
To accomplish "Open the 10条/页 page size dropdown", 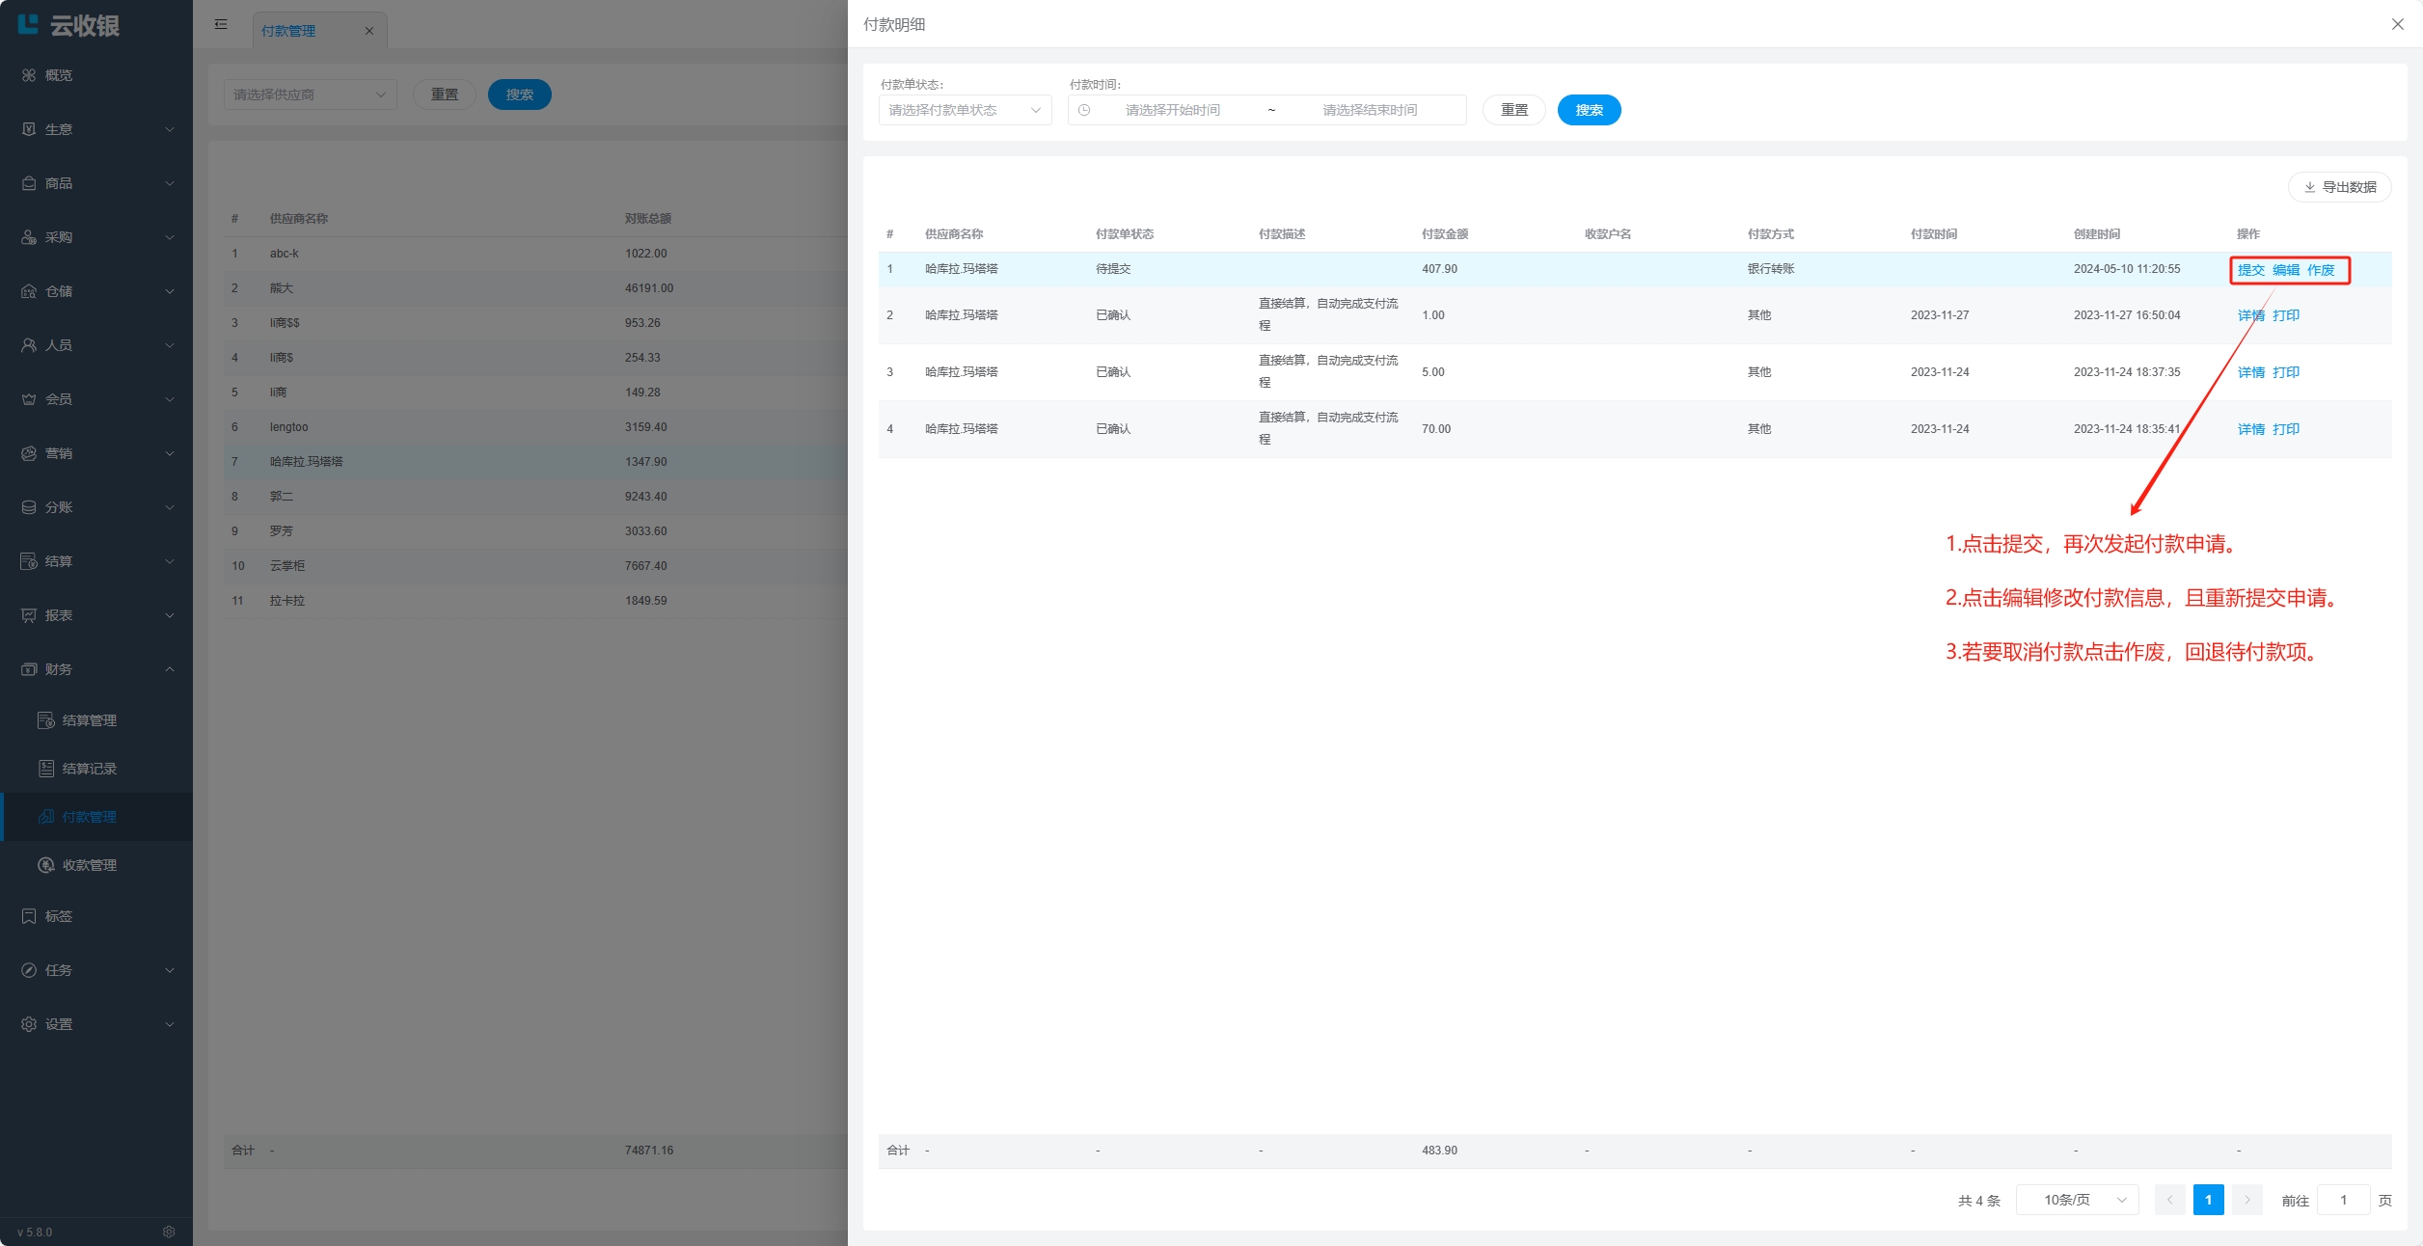I will [x=2077, y=1200].
